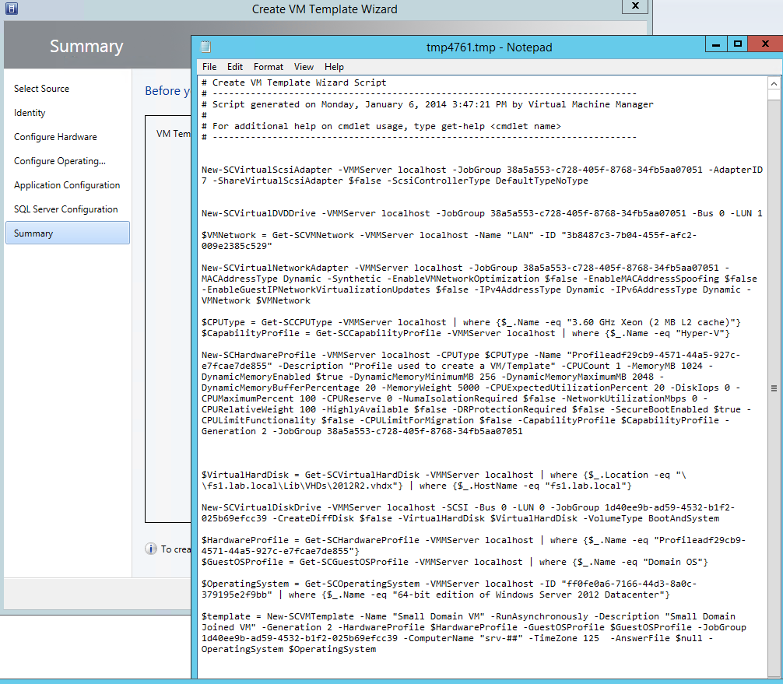Open the Edit menu in Notepad
This screenshot has width=783, height=684.
click(235, 67)
